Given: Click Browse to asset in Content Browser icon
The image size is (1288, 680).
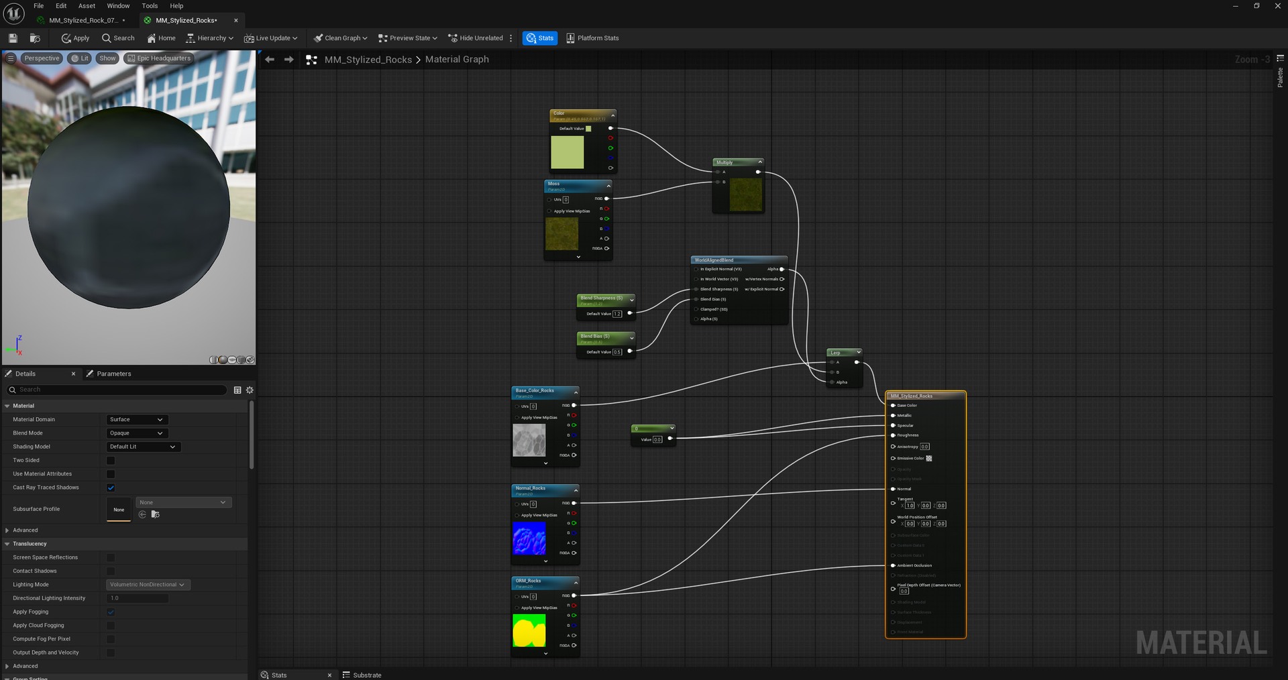Looking at the screenshot, I should click(35, 38).
